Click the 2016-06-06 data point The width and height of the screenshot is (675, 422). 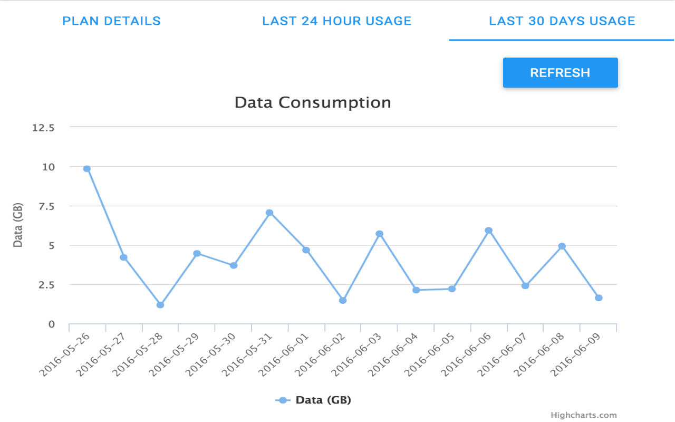click(x=489, y=231)
